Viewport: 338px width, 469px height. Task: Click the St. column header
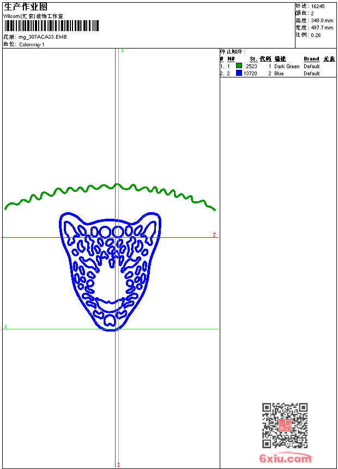pyautogui.click(x=253, y=59)
